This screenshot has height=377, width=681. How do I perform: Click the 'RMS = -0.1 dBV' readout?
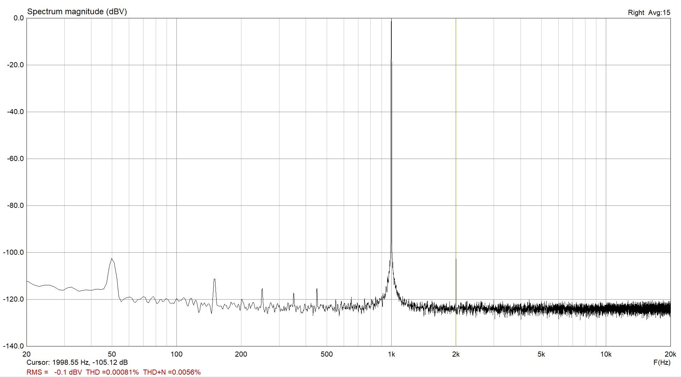[54, 372]
